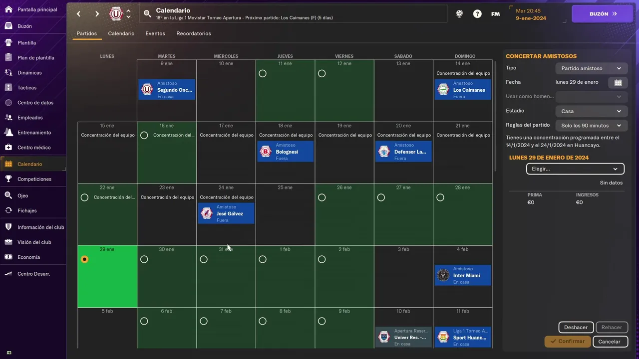Open the Inter Miami friendly entry

(463, 275)
